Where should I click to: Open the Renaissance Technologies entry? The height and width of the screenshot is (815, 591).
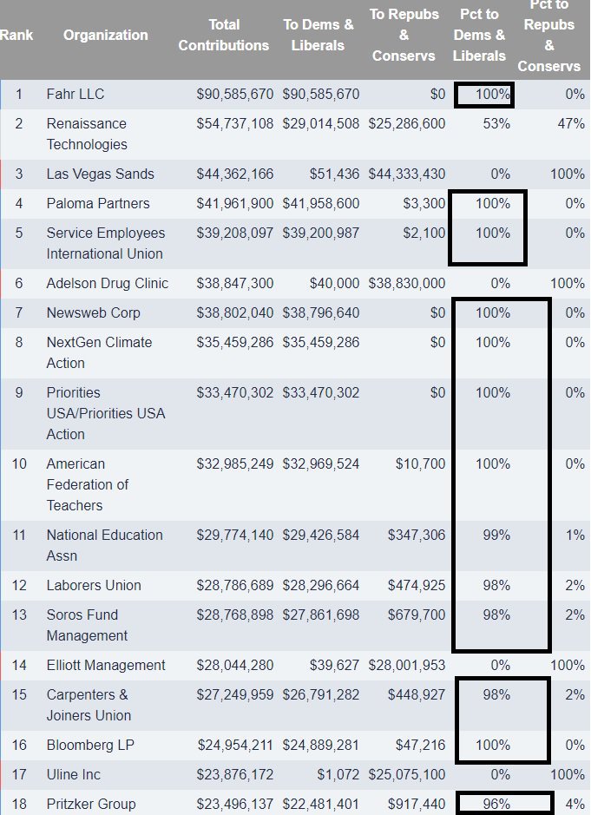coord(87,135)
